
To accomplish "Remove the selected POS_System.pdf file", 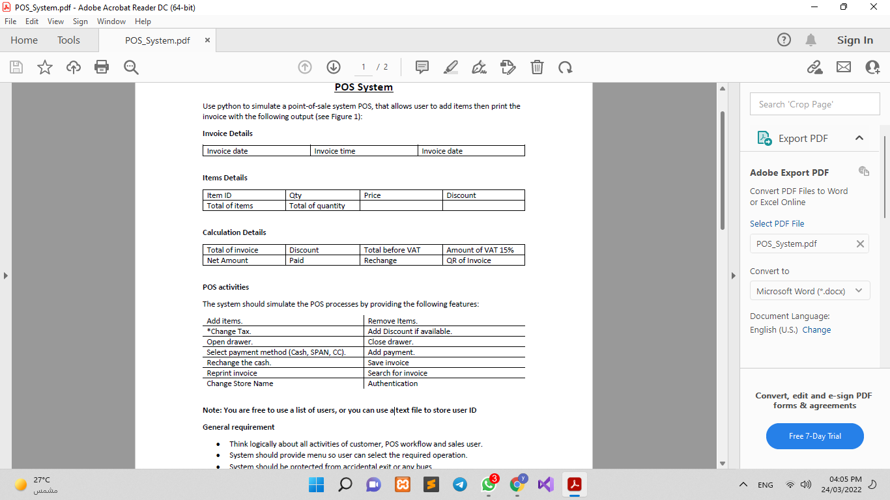I will 860,243.
